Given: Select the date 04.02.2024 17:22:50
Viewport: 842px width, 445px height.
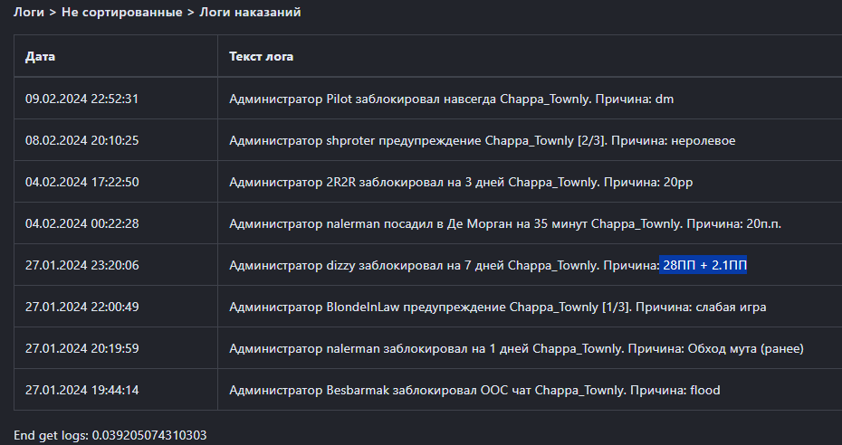Looking at the screenshot, I should click(81, 182).
